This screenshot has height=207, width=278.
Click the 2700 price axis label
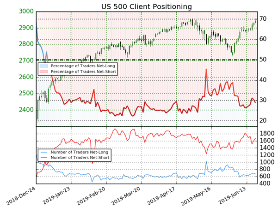point(26,60)
